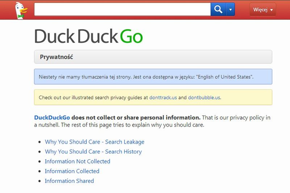Viewport: 290px width, 193px height.
Task: Click the bold DuckDuckGo link in paragraph
Action: point(52,118)
